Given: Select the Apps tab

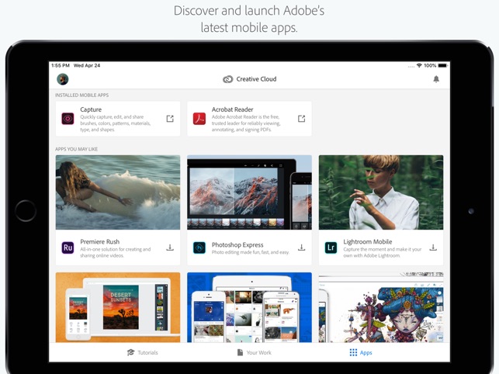Looking at the screenshot, I should pyautogui.click(x=361, y=352).
